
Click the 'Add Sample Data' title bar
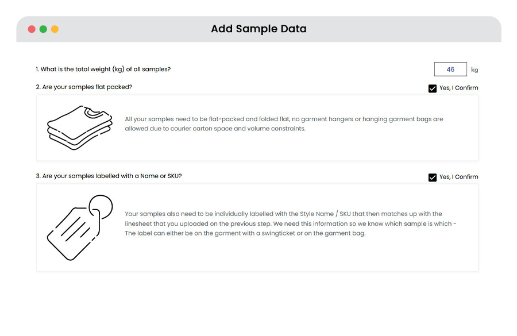258,28
